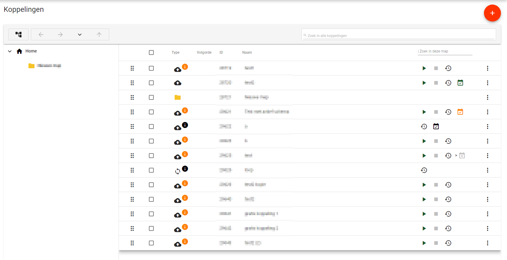507x260 pixels.
Task: Click the sync type icon row
Action: 178,171
